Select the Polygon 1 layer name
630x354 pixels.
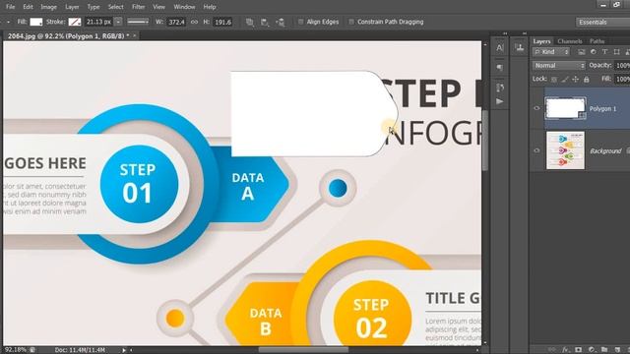[x=602, y=109]
